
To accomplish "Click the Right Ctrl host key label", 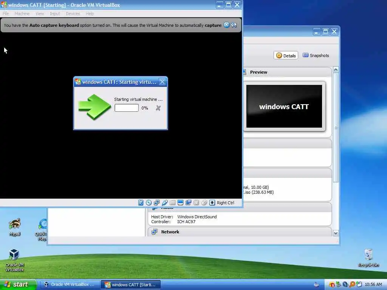I will click(x=225, y=203).
